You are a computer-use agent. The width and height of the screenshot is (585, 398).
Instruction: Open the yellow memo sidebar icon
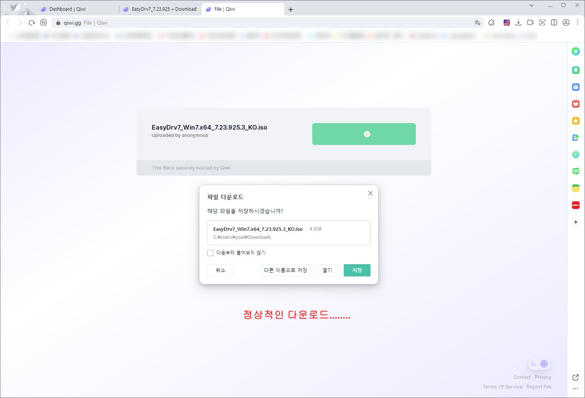tap(576, 188)
